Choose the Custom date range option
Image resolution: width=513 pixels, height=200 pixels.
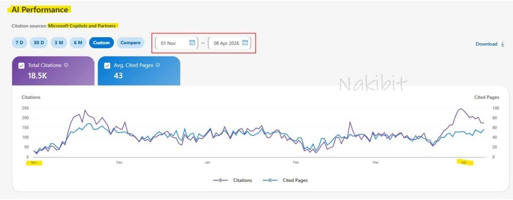(101, 43)
